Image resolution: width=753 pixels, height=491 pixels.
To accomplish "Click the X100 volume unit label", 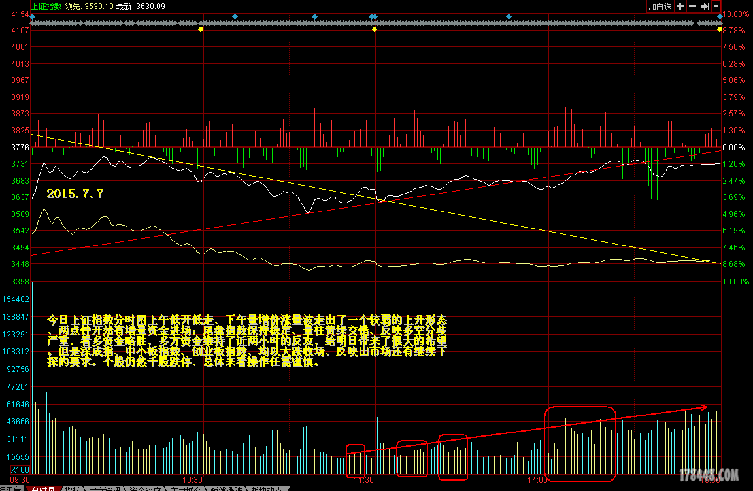I will click(20, 470).
